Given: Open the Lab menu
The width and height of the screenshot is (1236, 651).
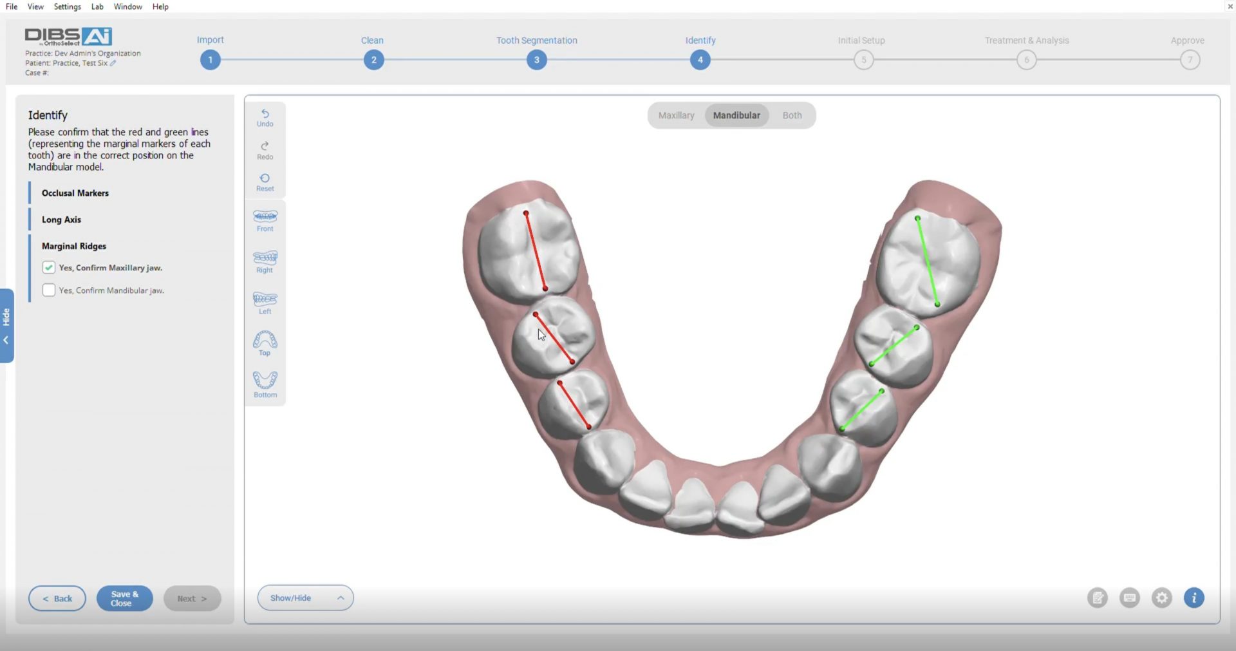Looking at the screenshot, I should (x=97, y=6).
